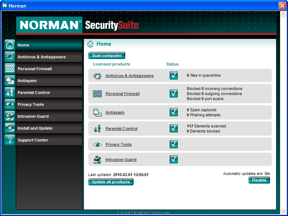This screenshot has height=216, width=288.
Task: Open Install and Update sidebar section
Action: click(49, 128)
